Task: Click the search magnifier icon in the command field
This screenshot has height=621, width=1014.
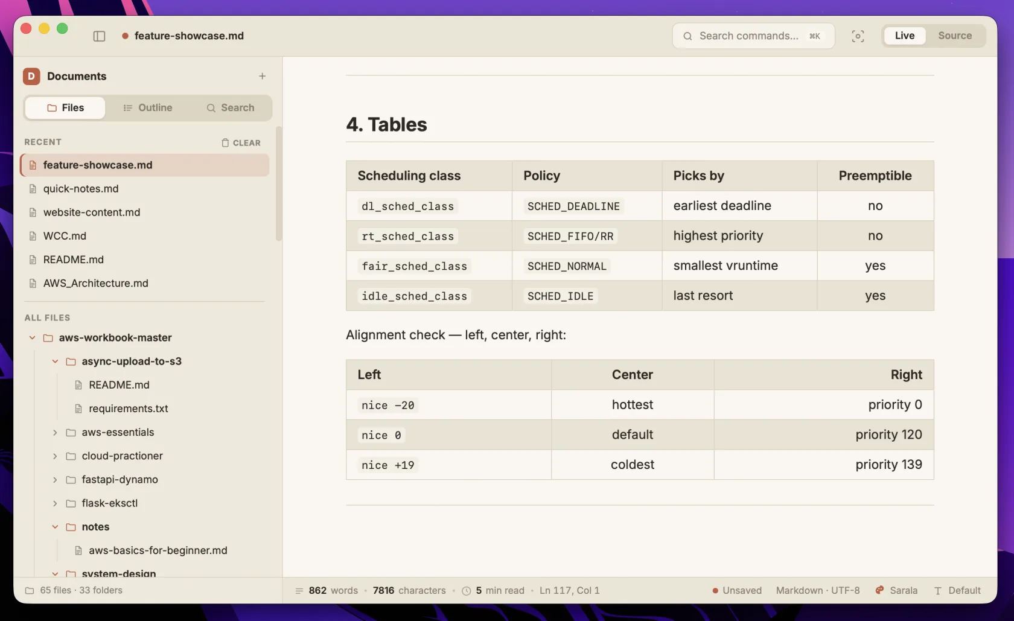Action: [687, 36]
